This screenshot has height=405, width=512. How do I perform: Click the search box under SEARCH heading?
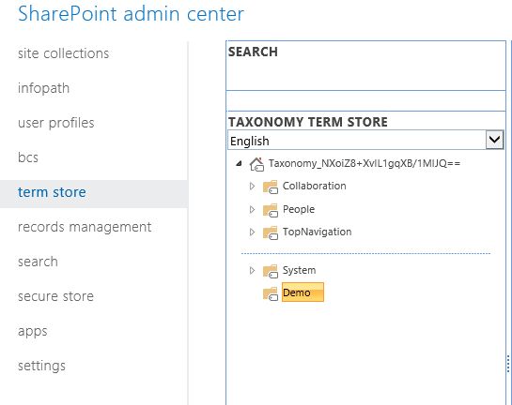click(365, 100)
